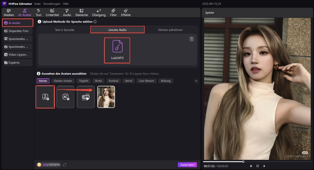Image resolution: width=314 pixels, height=170 pixels.
Task: Select the Gesten-Avatar category
Action: (63, 81)
